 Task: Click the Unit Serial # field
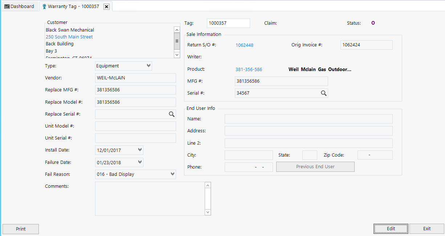click(x=135, y=138)
